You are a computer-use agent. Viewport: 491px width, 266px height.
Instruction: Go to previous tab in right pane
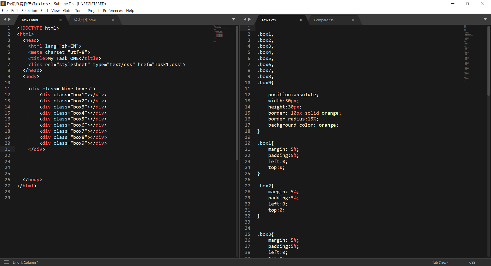coord(245,19)
